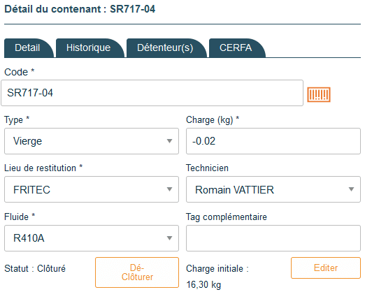Viewport: 365px width, 292px height.
Task: Open the Technicien dropdown showing Romain VATTIER
Action: tap(273, 189)
